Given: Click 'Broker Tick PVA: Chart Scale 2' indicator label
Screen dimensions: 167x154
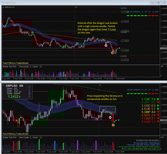Looking at the screenshot, I should [x=22, y=67].
